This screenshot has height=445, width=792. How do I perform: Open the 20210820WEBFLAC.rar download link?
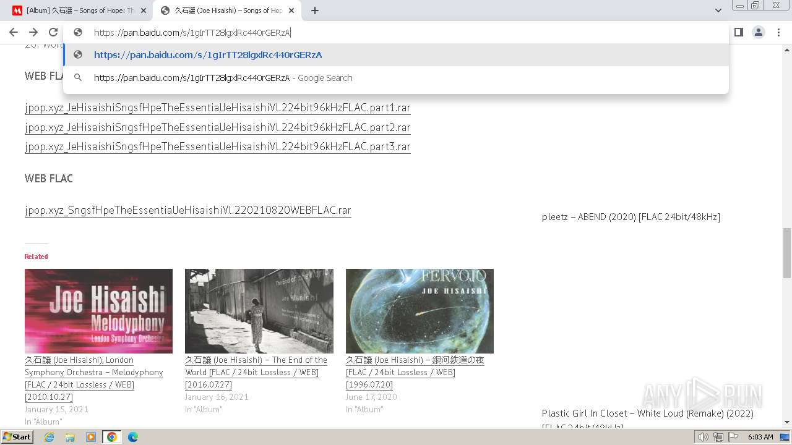click(x=188, y=210)
